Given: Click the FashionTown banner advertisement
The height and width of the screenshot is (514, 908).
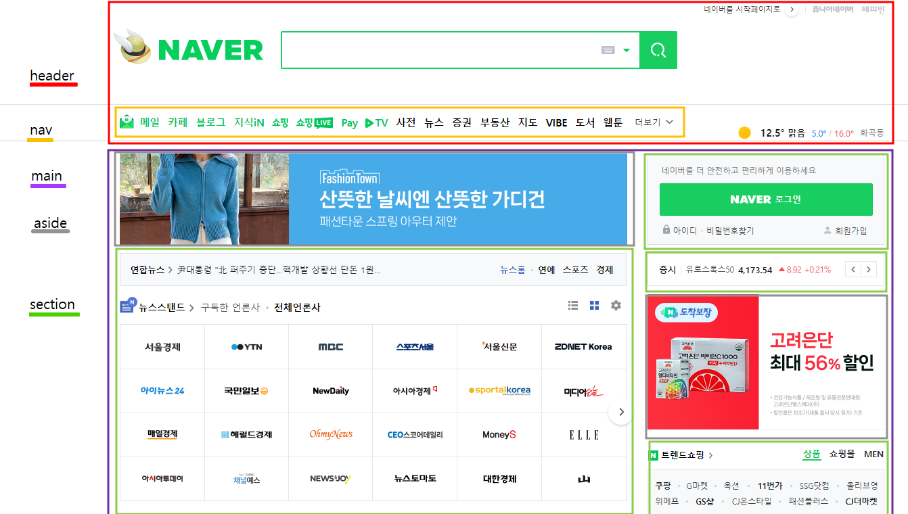Looking at the screenshot, I should tap(374, 199).
